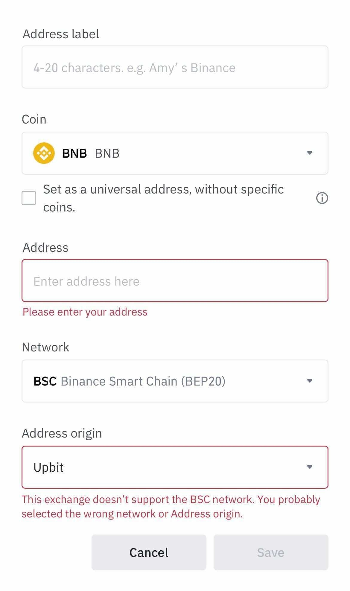Click the 'Please enter your address' error text
The height and width of the screenshot is (591, 350).
[x=85, y=312]
